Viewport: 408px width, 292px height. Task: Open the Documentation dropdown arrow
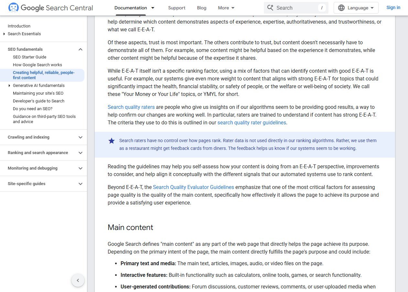(153, 8)
